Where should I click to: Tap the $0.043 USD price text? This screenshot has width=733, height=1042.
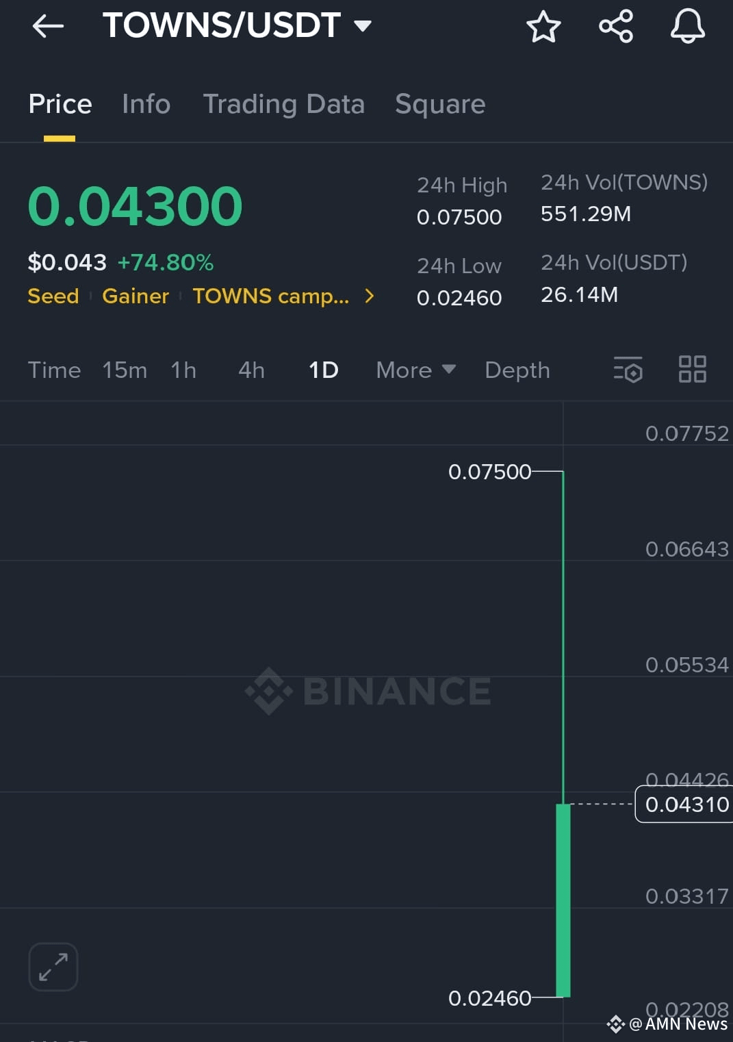pyautogui.click(x=67, y=262)
